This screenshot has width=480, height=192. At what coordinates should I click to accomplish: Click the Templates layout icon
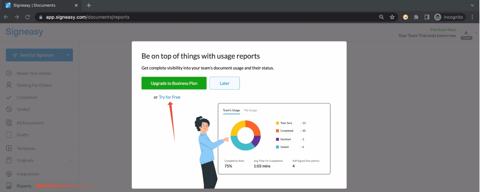(9, 148)
